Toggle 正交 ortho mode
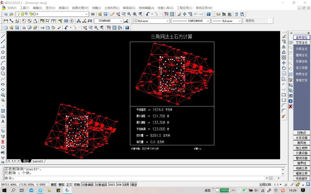This screenshot has height=194, width=311. 69,185
